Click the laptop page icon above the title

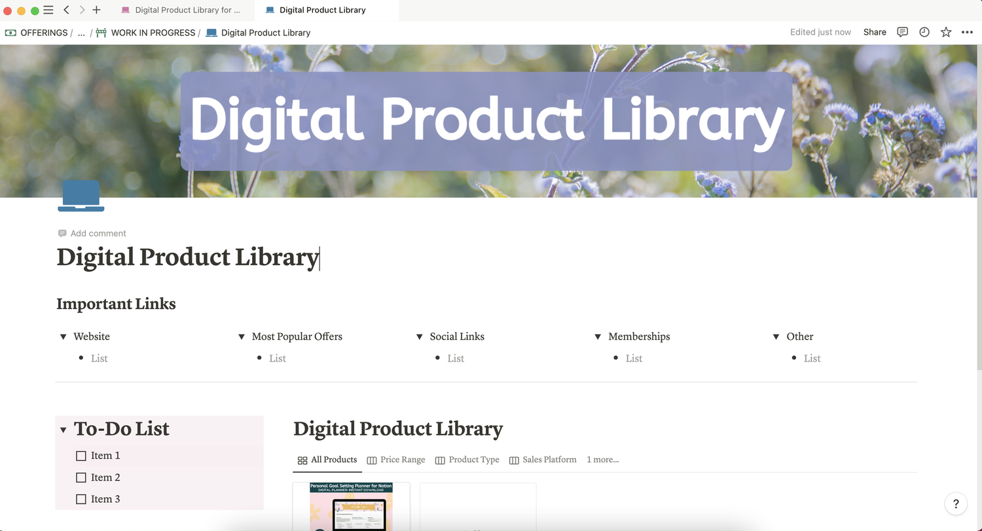click(81, 194)
